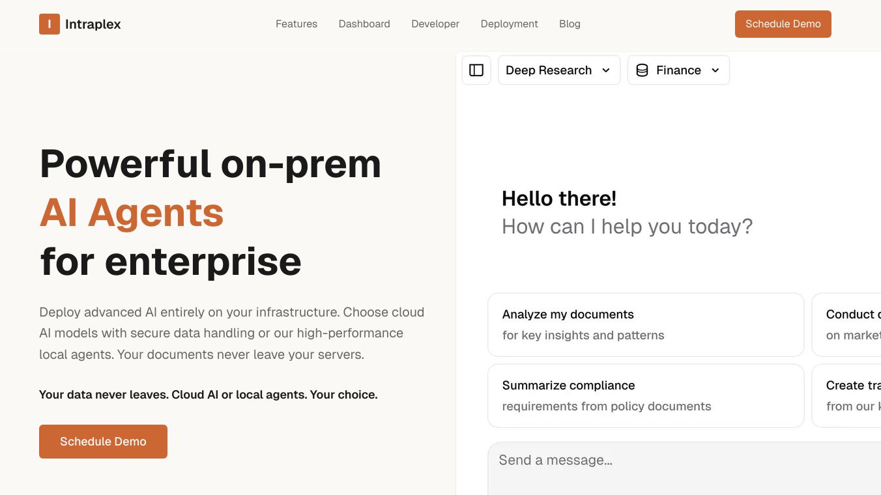Choose the Summarize compliance suggestion card

(x=645, y=395)
